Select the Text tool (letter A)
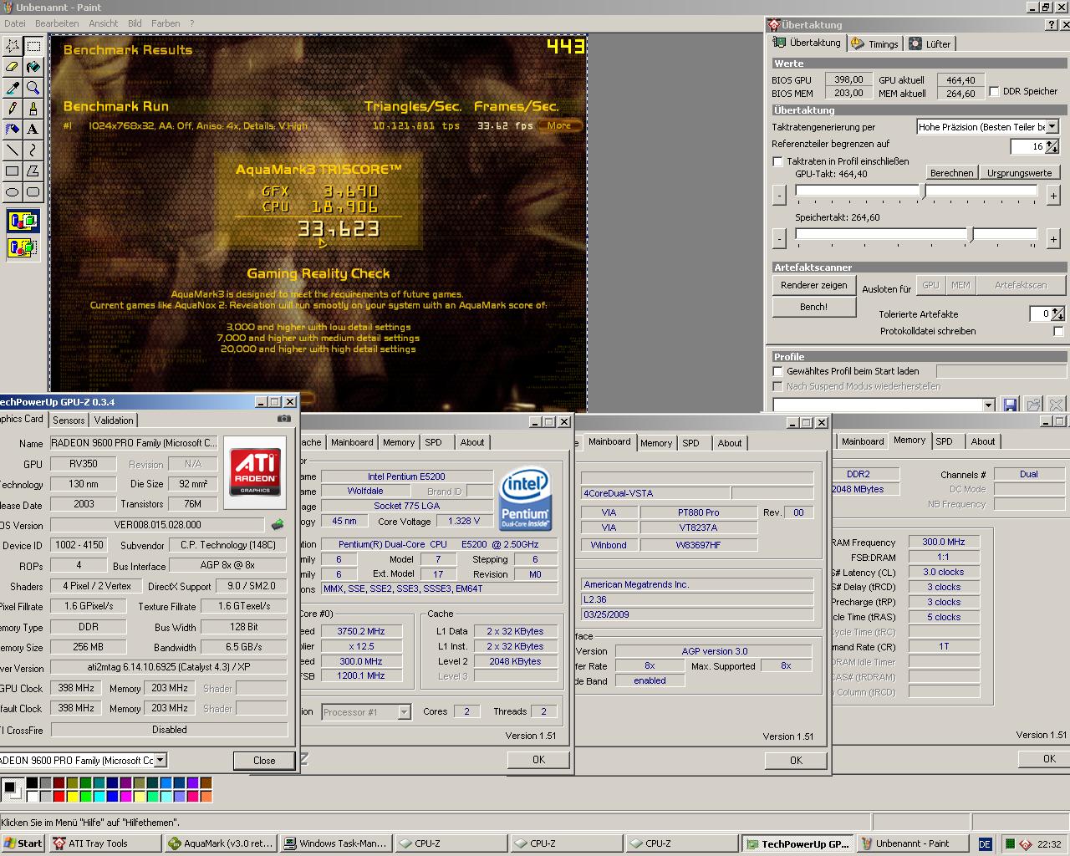This screenshot has width=1070, height=856. [33, 129]
